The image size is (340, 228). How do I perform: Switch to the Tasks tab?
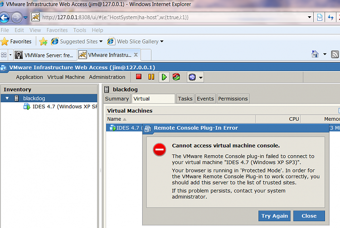(185, 99)
